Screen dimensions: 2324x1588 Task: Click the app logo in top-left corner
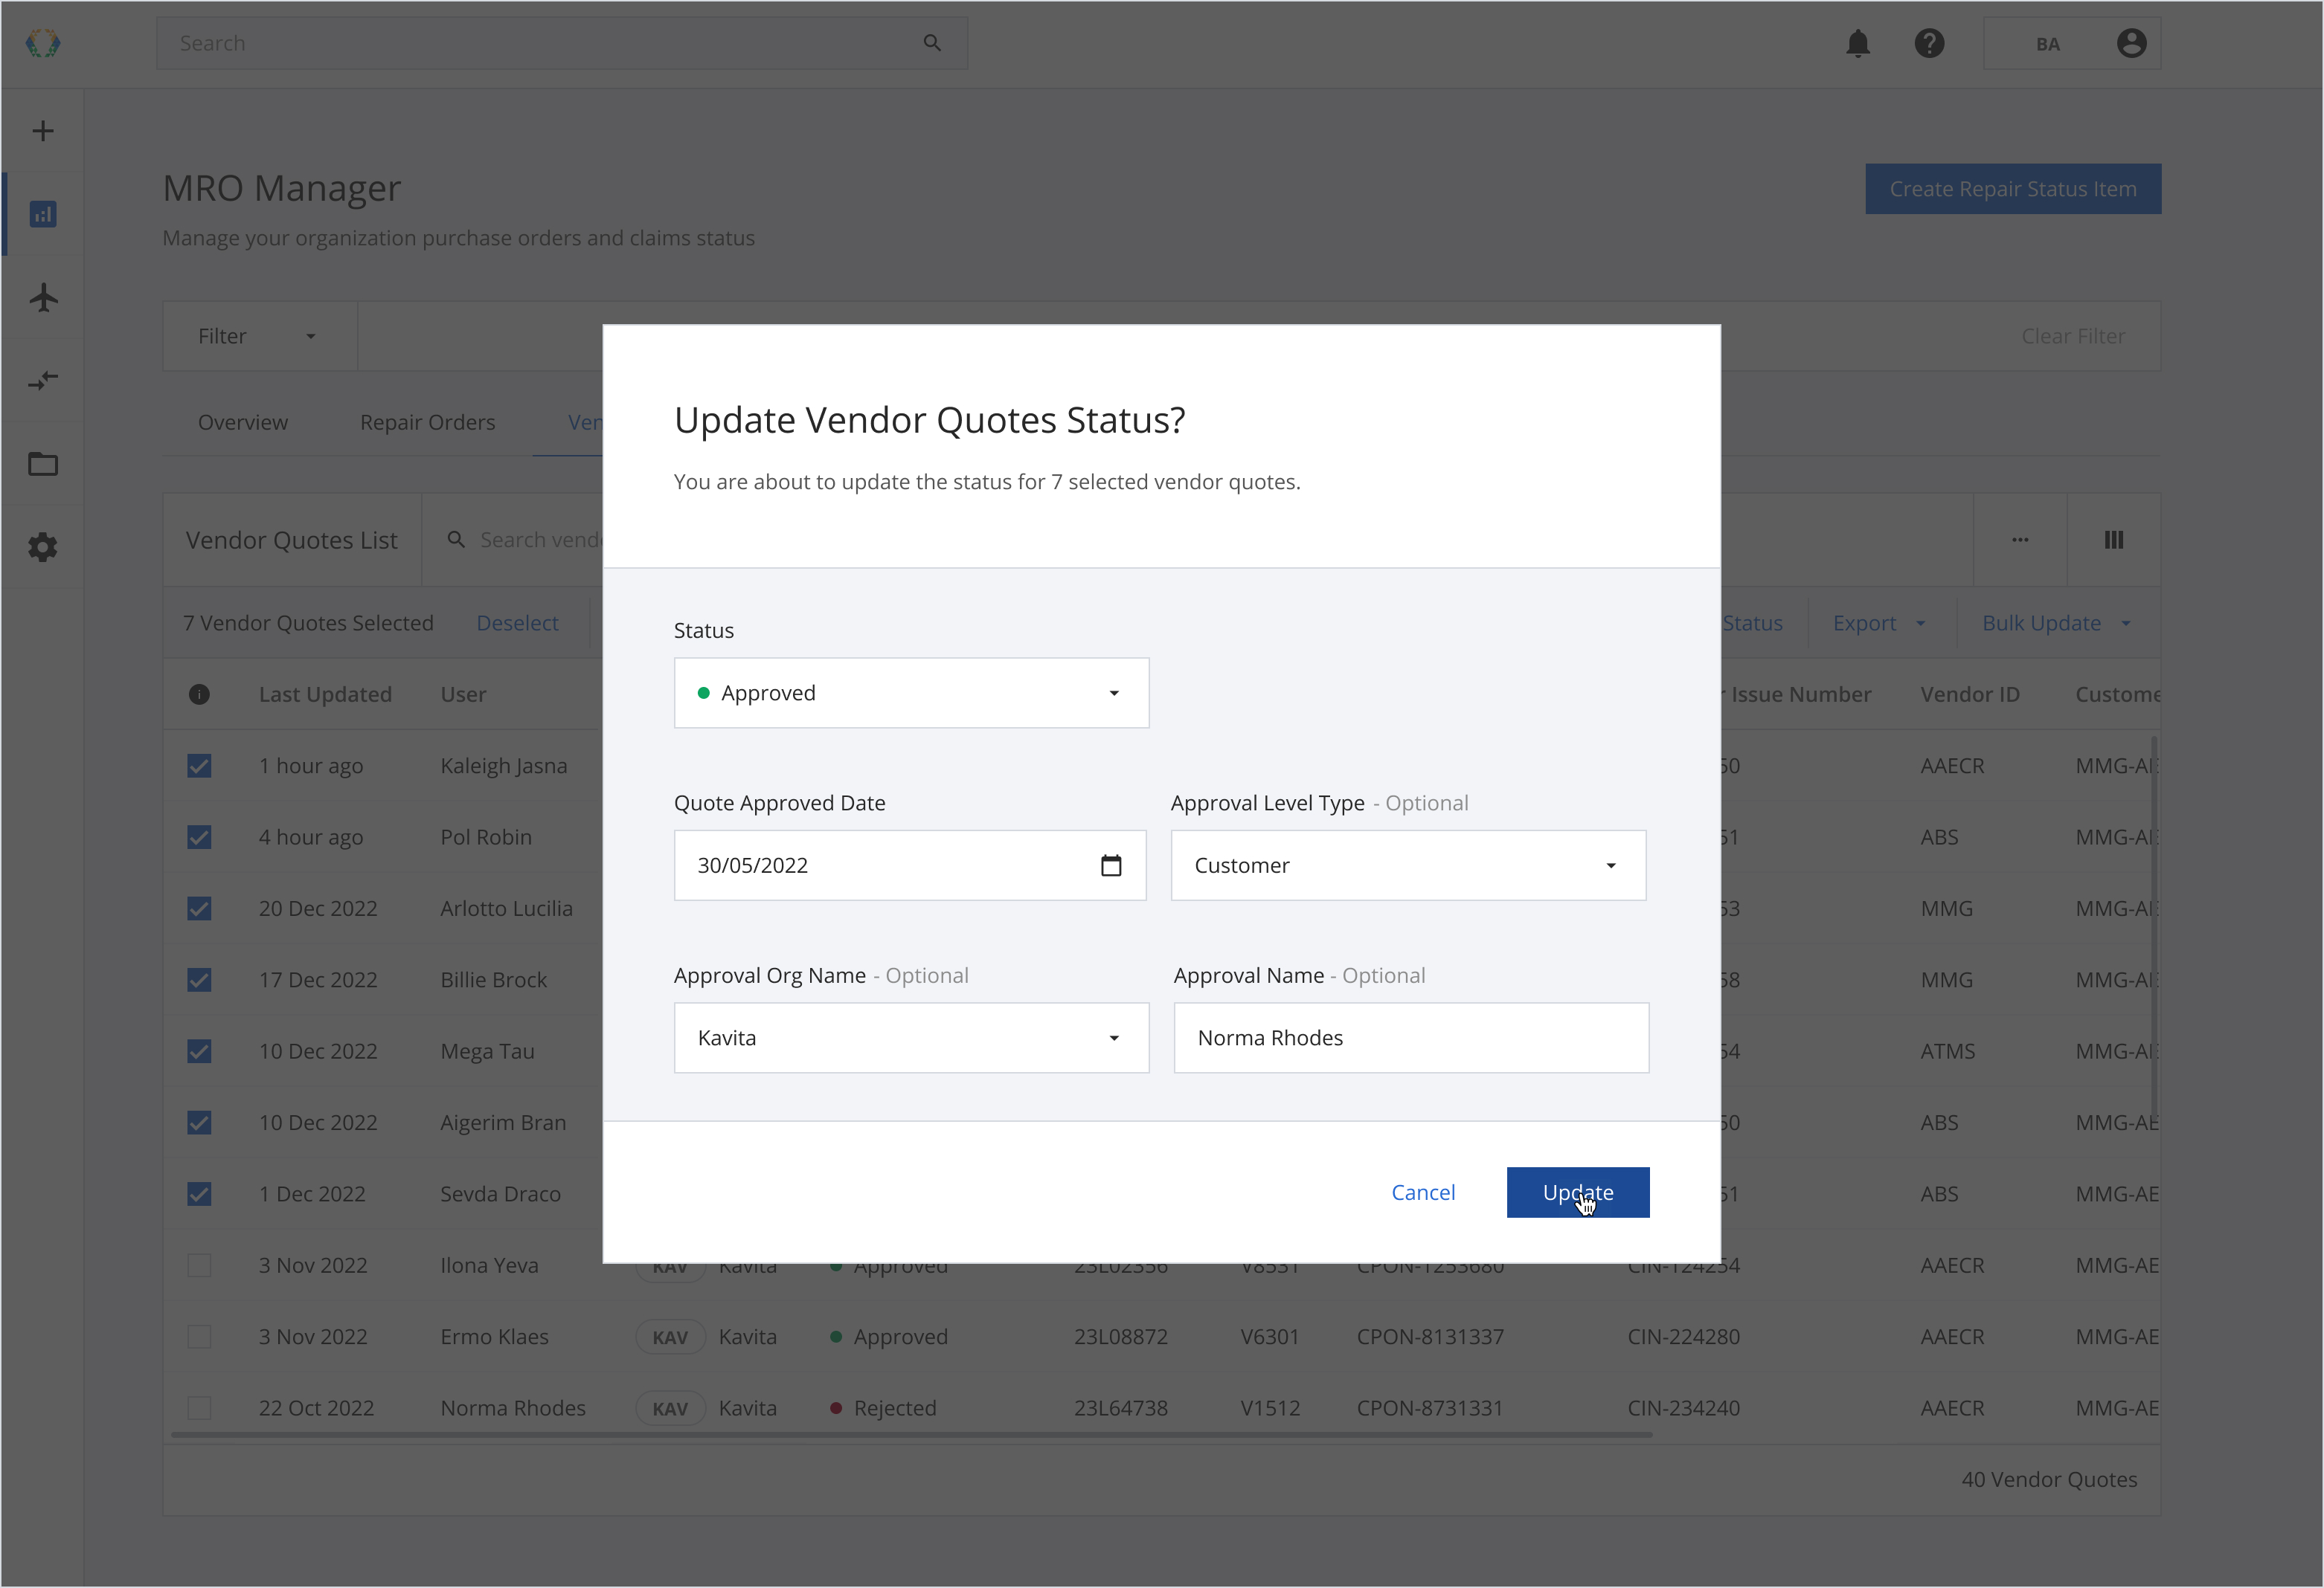[x=43, y=43]
